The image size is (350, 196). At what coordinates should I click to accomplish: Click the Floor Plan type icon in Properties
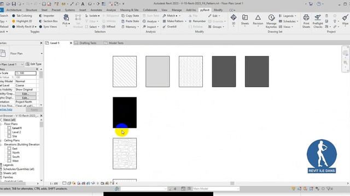3,53
